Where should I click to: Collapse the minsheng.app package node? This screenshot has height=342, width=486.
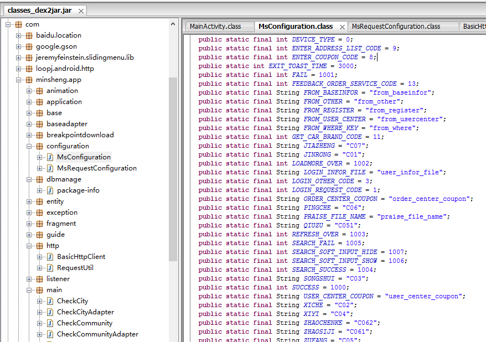click(x=19, y=80)
